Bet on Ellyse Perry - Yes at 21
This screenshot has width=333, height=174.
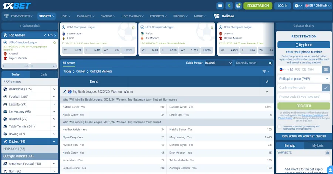(114, 137)
